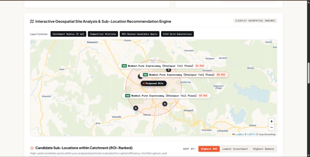Screen dimensions: 310x157
Task: Click the Vadwal map label
Action: (147, 115)
